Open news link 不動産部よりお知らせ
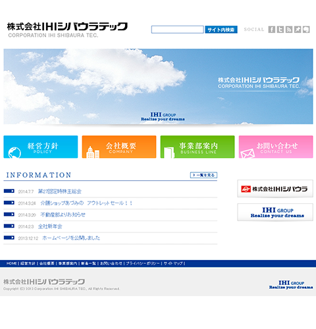The height and width of the screenshot is (329, 316). [x=63, y=215]
